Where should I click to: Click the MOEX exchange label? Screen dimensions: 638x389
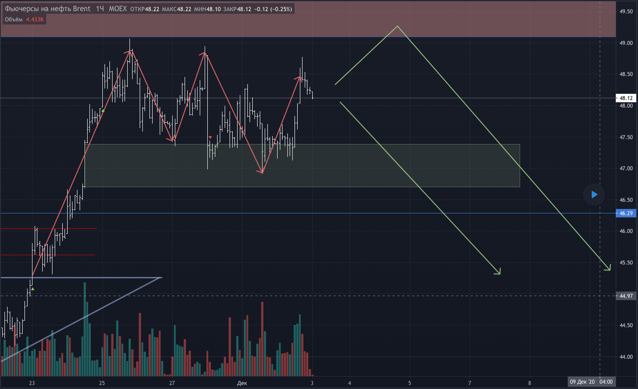coord(118,9)
